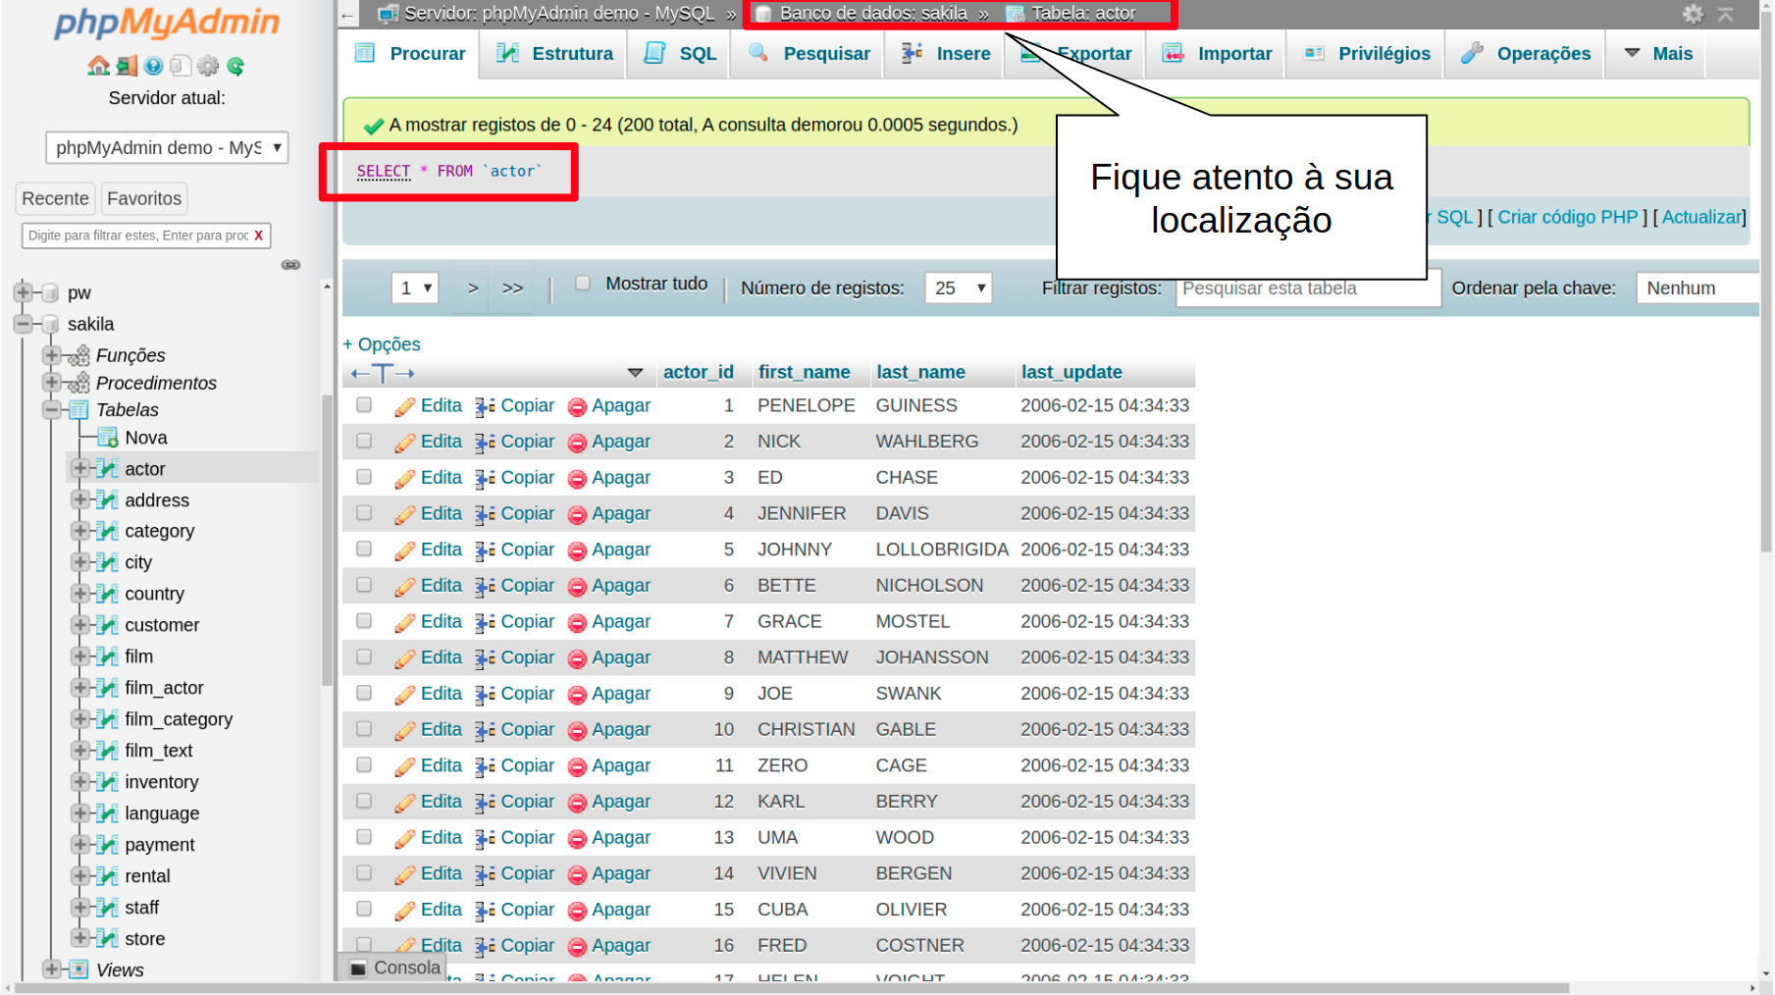This screenshot has height=995, width=1775.
Task: Open the Importar tab
Action: [x=1217, y=54]
